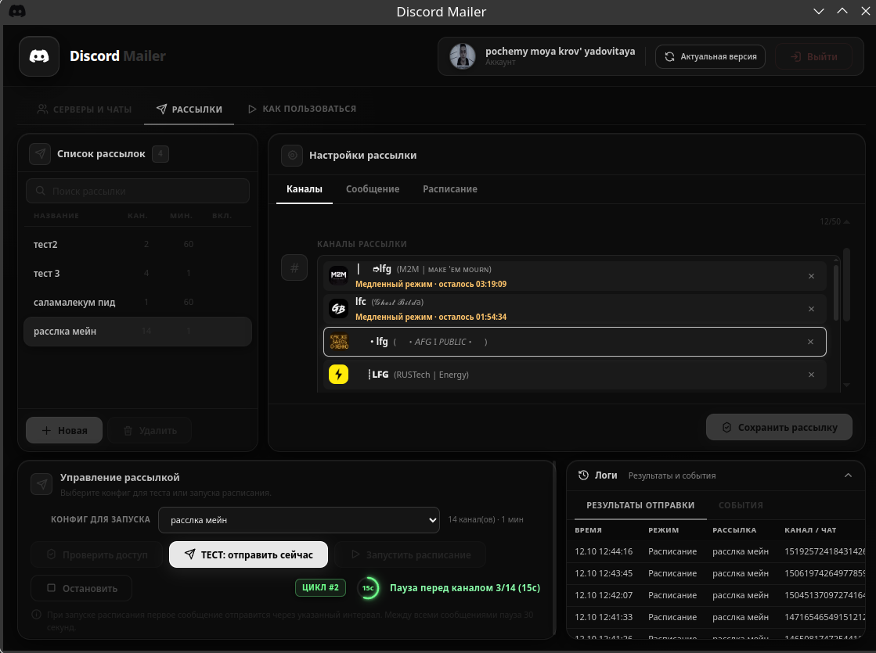876x653 pixels.
Task: Click the Ghost Bilda server icon
Action: click(338, 309)
